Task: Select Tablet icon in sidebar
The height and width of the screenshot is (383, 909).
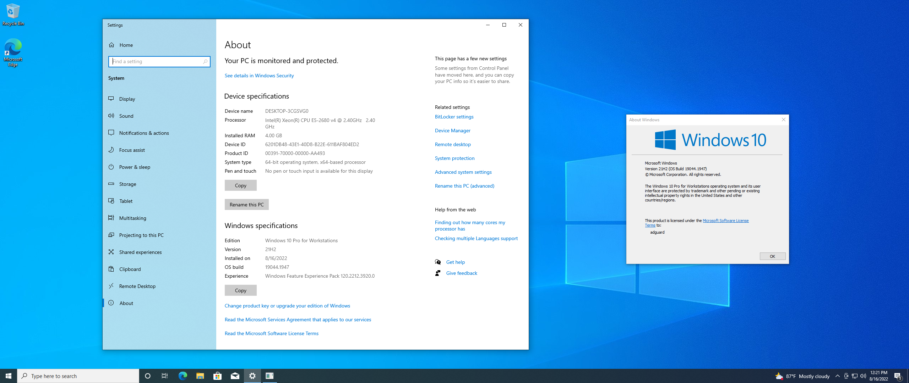Action: (111, 201)
